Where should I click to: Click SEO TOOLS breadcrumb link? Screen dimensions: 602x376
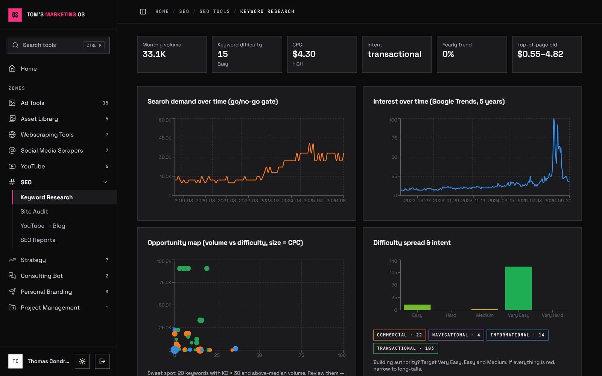[214, 12]
